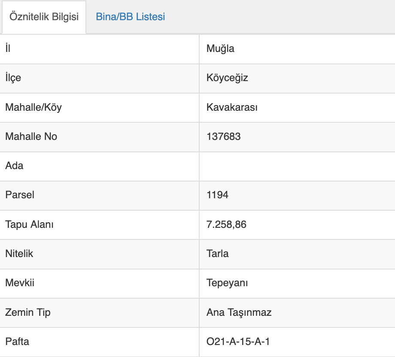Click the Tapu Alanı label

(x=29, y=224)
